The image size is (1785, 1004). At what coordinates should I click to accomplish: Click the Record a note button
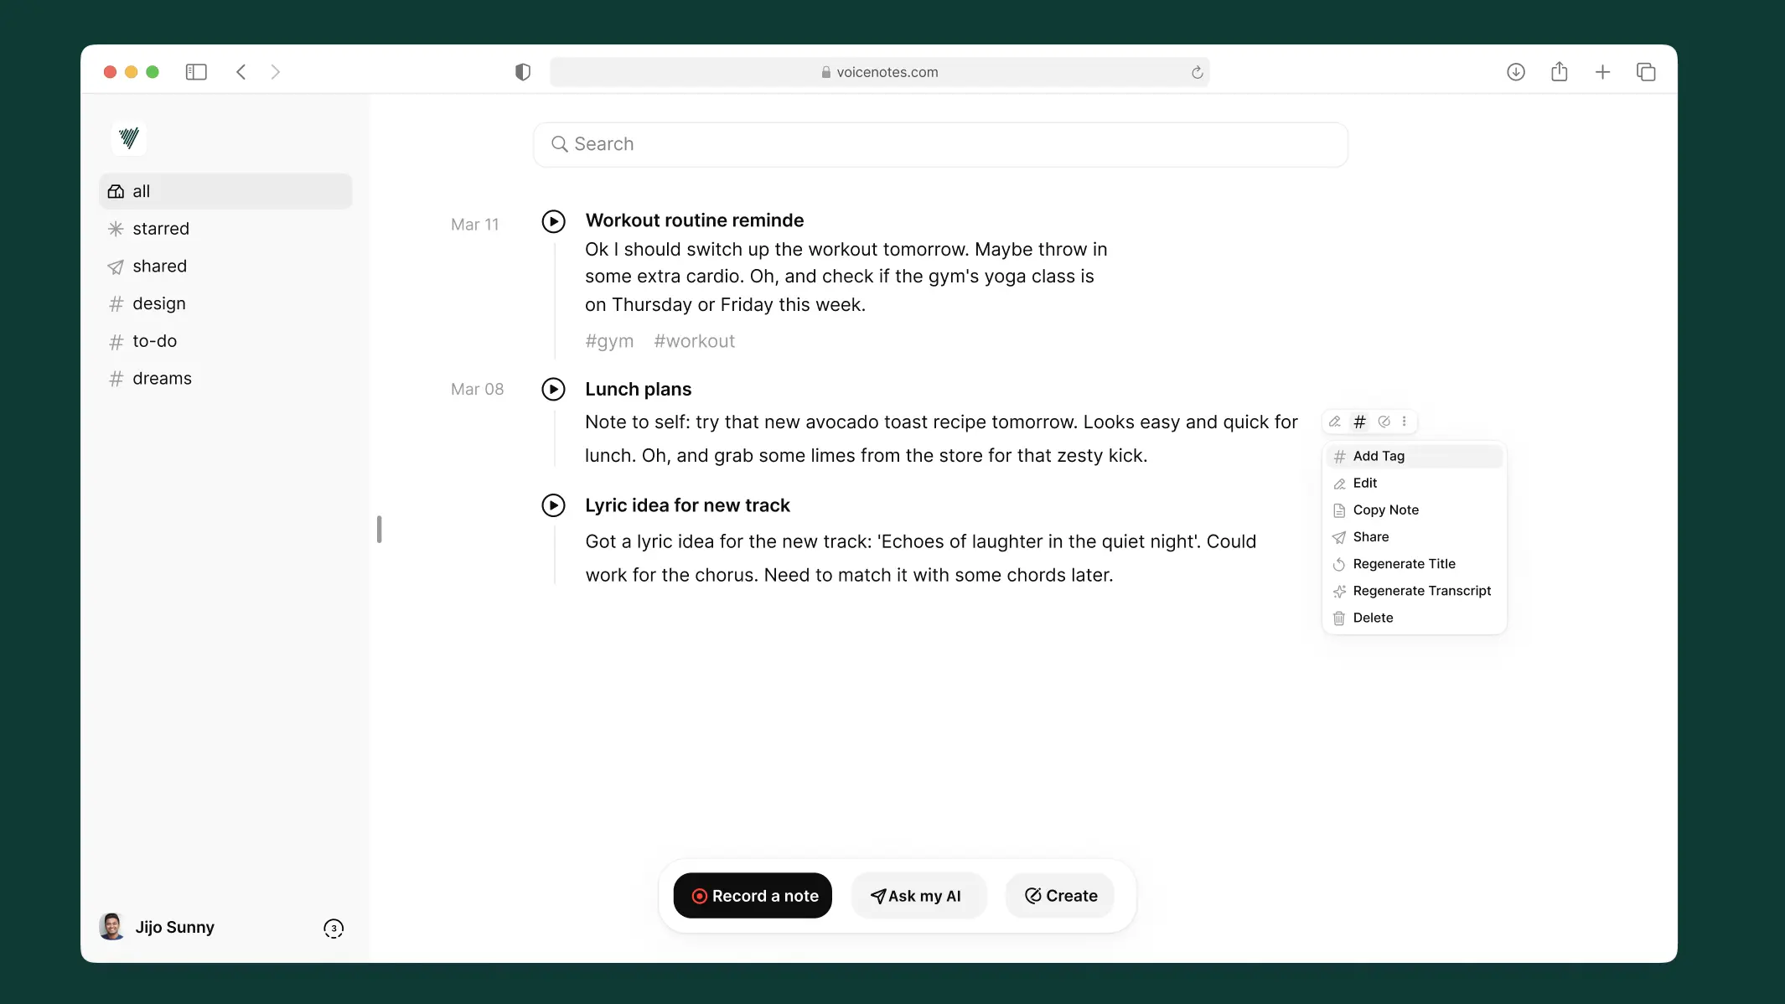753,896
